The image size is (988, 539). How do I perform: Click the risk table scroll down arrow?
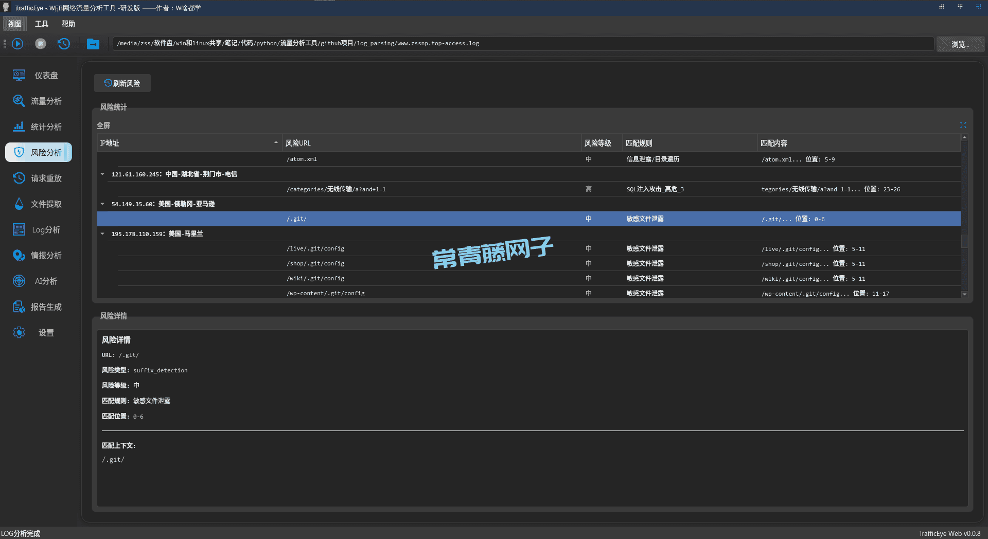point(964,294)
